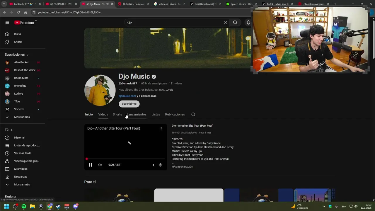Show hidden system tray icons chevron

[324, 206]
